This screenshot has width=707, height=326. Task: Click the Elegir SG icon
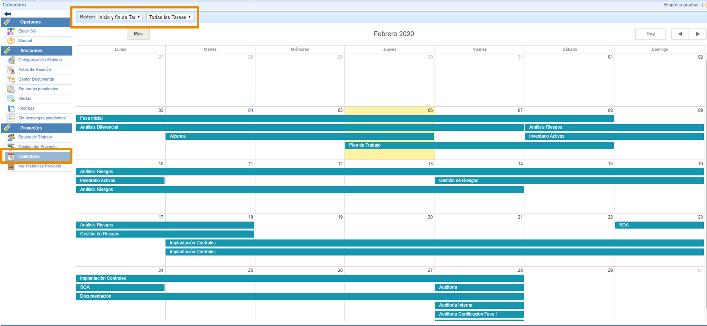[11, 31]
